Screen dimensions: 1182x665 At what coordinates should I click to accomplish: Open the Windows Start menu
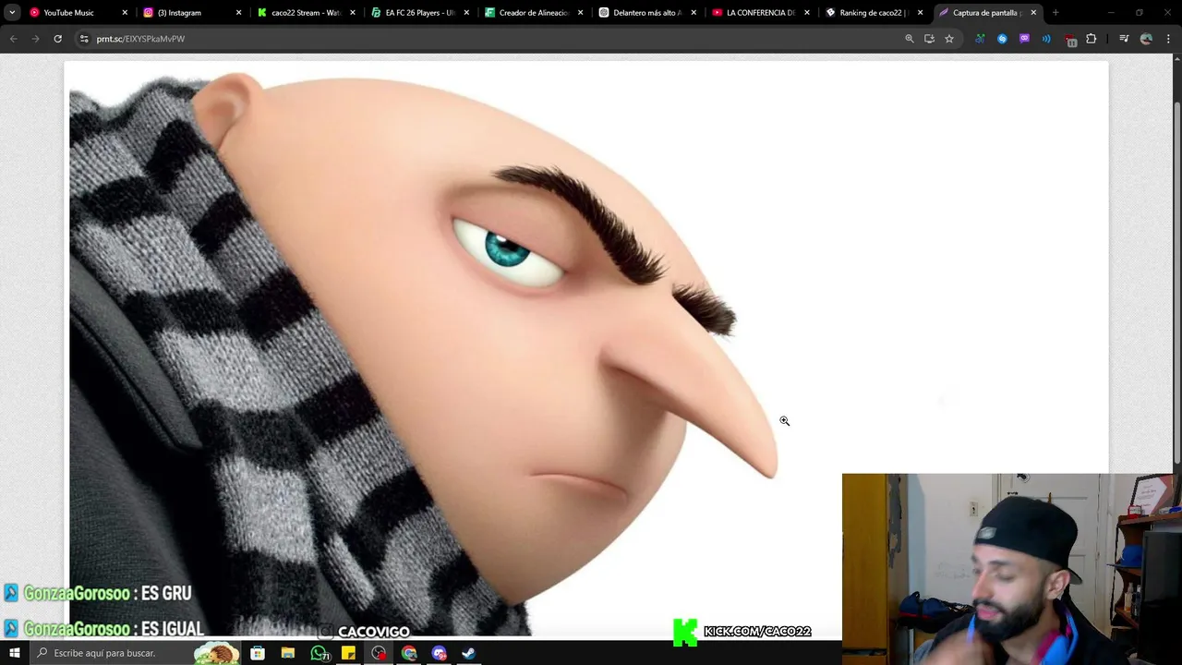click(x=14, y=653)
